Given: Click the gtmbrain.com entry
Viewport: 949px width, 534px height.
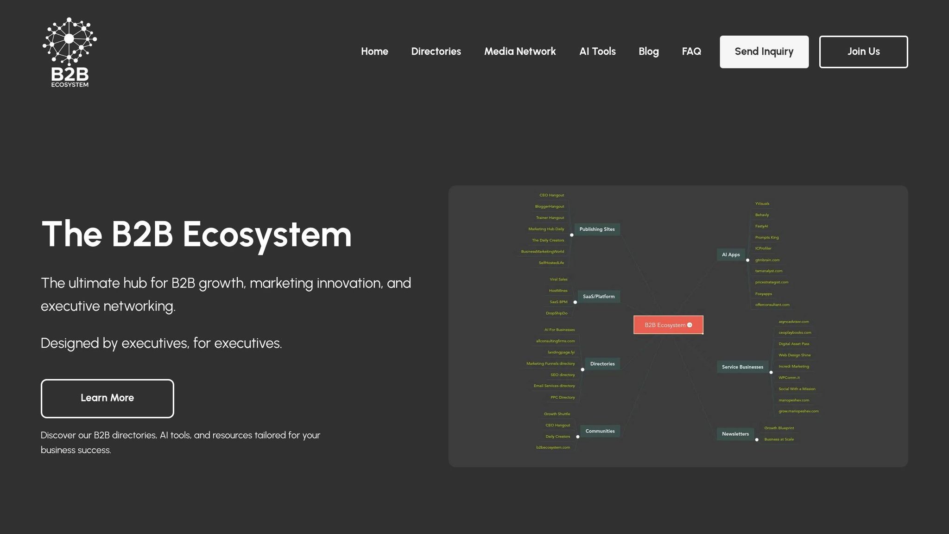Looking at the screenshot, I should (x=767, y=260).
